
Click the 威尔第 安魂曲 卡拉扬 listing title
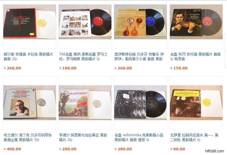coord(28,57)
